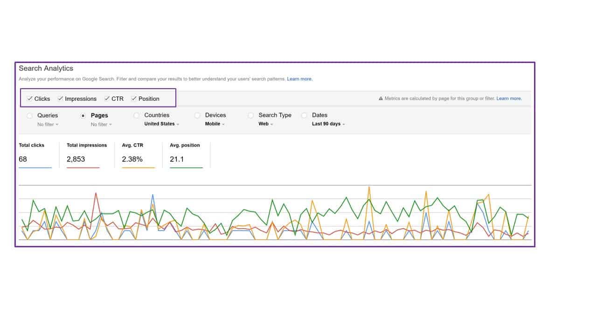This screenshot has width=597, height=336.
Task: Select the Countries radio button
Action: (137, 115)
